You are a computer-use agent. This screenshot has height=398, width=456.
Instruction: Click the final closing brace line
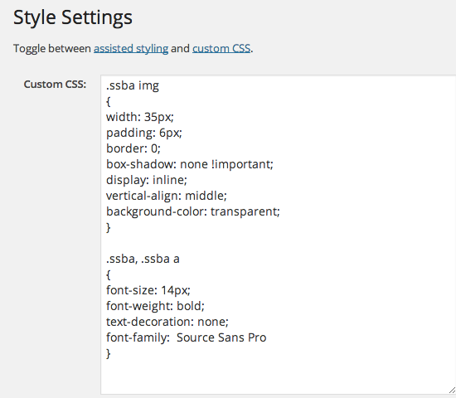coord(109,353)
